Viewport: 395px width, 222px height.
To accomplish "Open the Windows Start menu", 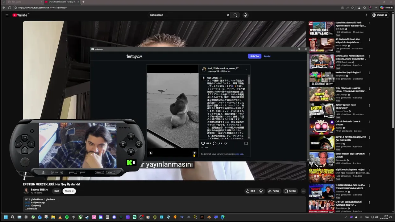I will [6, 217].
